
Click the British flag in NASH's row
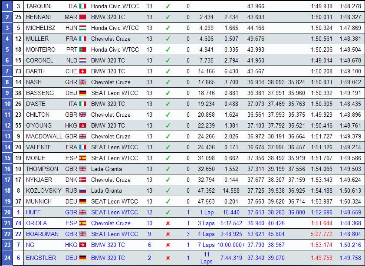tap(82, 82)
